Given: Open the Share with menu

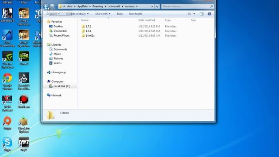Looking at the screenshot, I should click(x=103, y=14).
